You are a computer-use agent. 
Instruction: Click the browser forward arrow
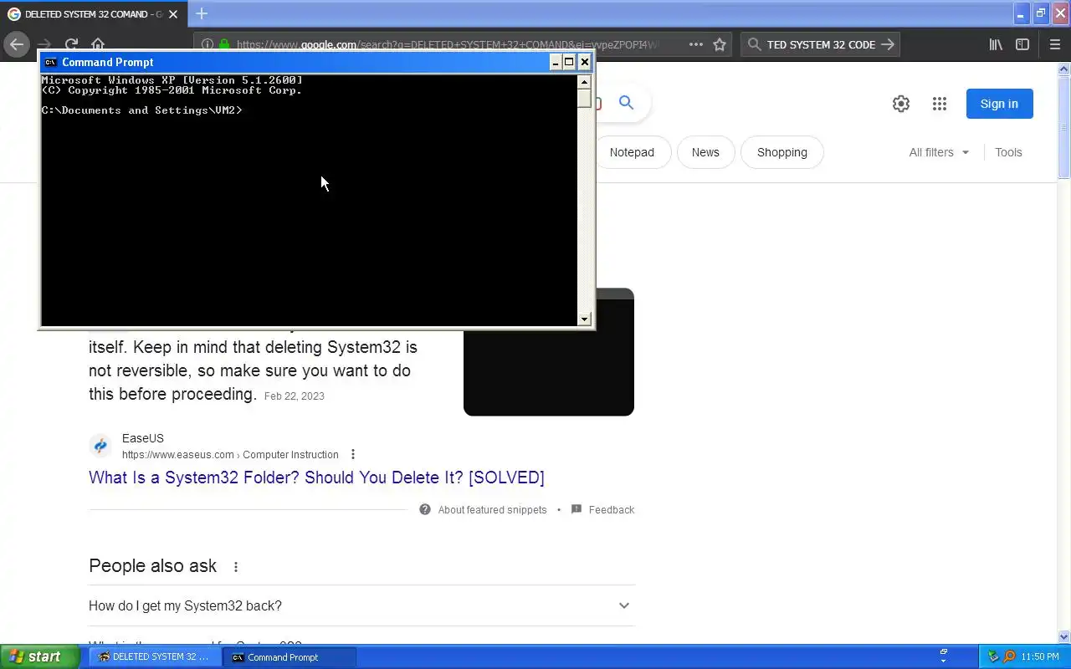[45, 44]
